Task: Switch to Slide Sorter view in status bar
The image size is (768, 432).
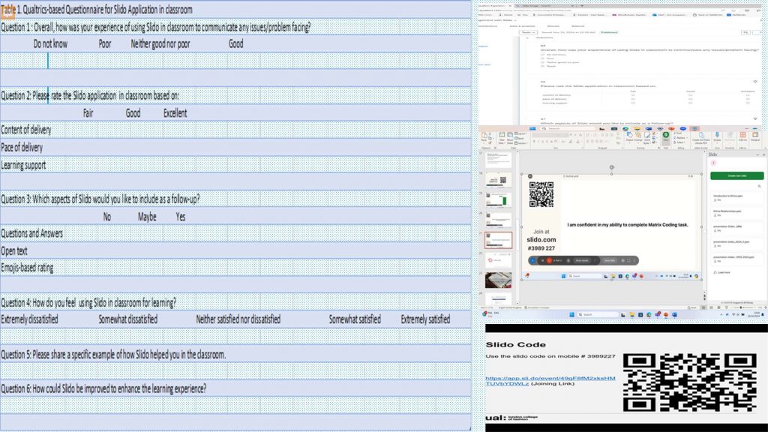Action: 711,307
